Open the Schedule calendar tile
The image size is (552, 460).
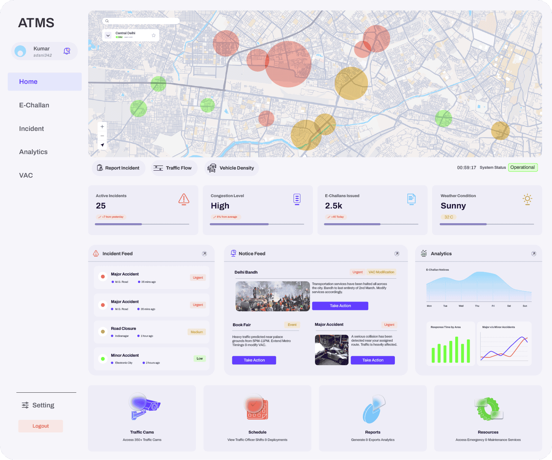pos(257,418)
